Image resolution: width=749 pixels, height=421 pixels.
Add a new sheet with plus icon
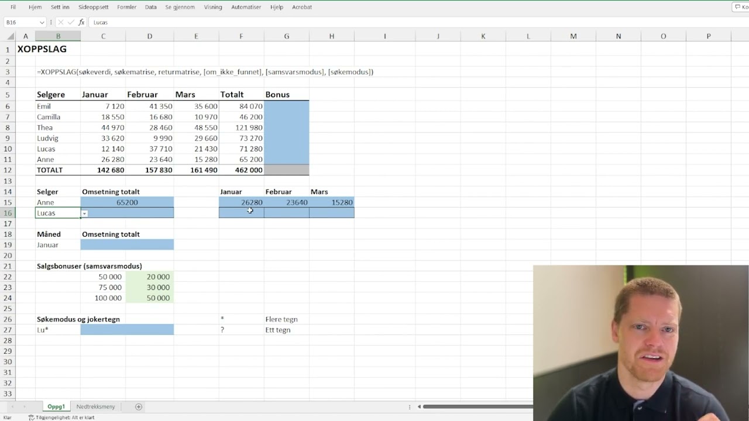click(139, 406)
